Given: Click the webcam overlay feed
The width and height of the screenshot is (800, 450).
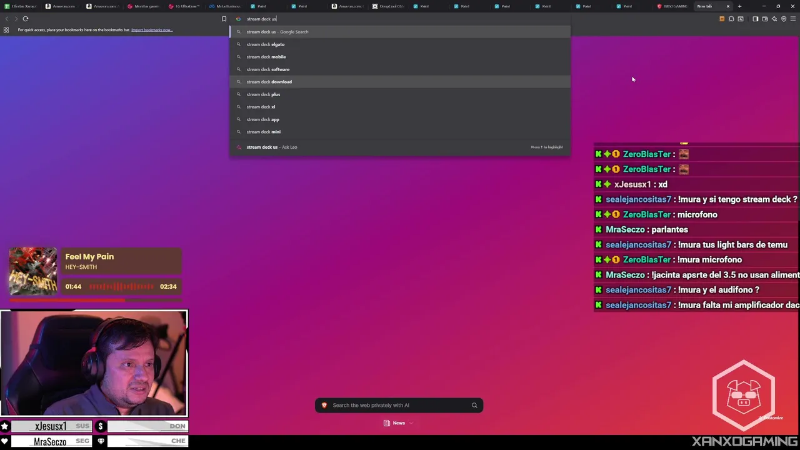Looking at the screenshot, I should click(94, 363).
